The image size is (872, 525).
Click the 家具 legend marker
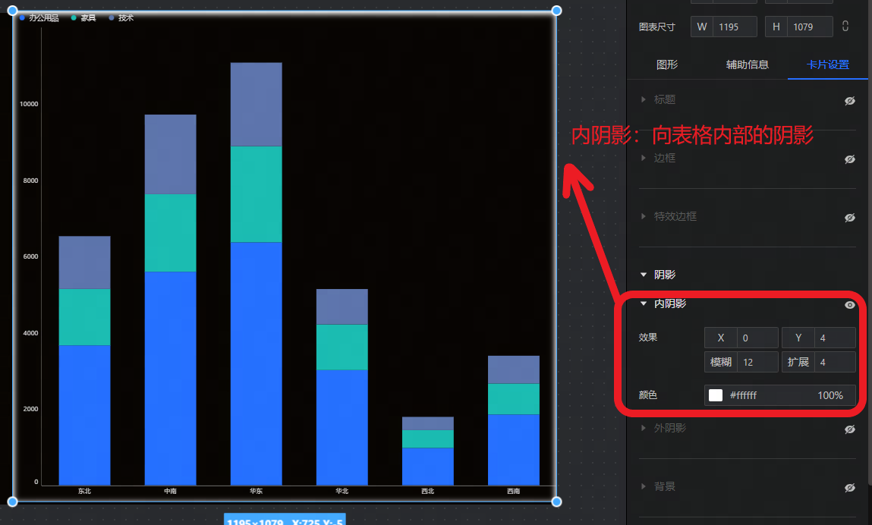point(74,17)
